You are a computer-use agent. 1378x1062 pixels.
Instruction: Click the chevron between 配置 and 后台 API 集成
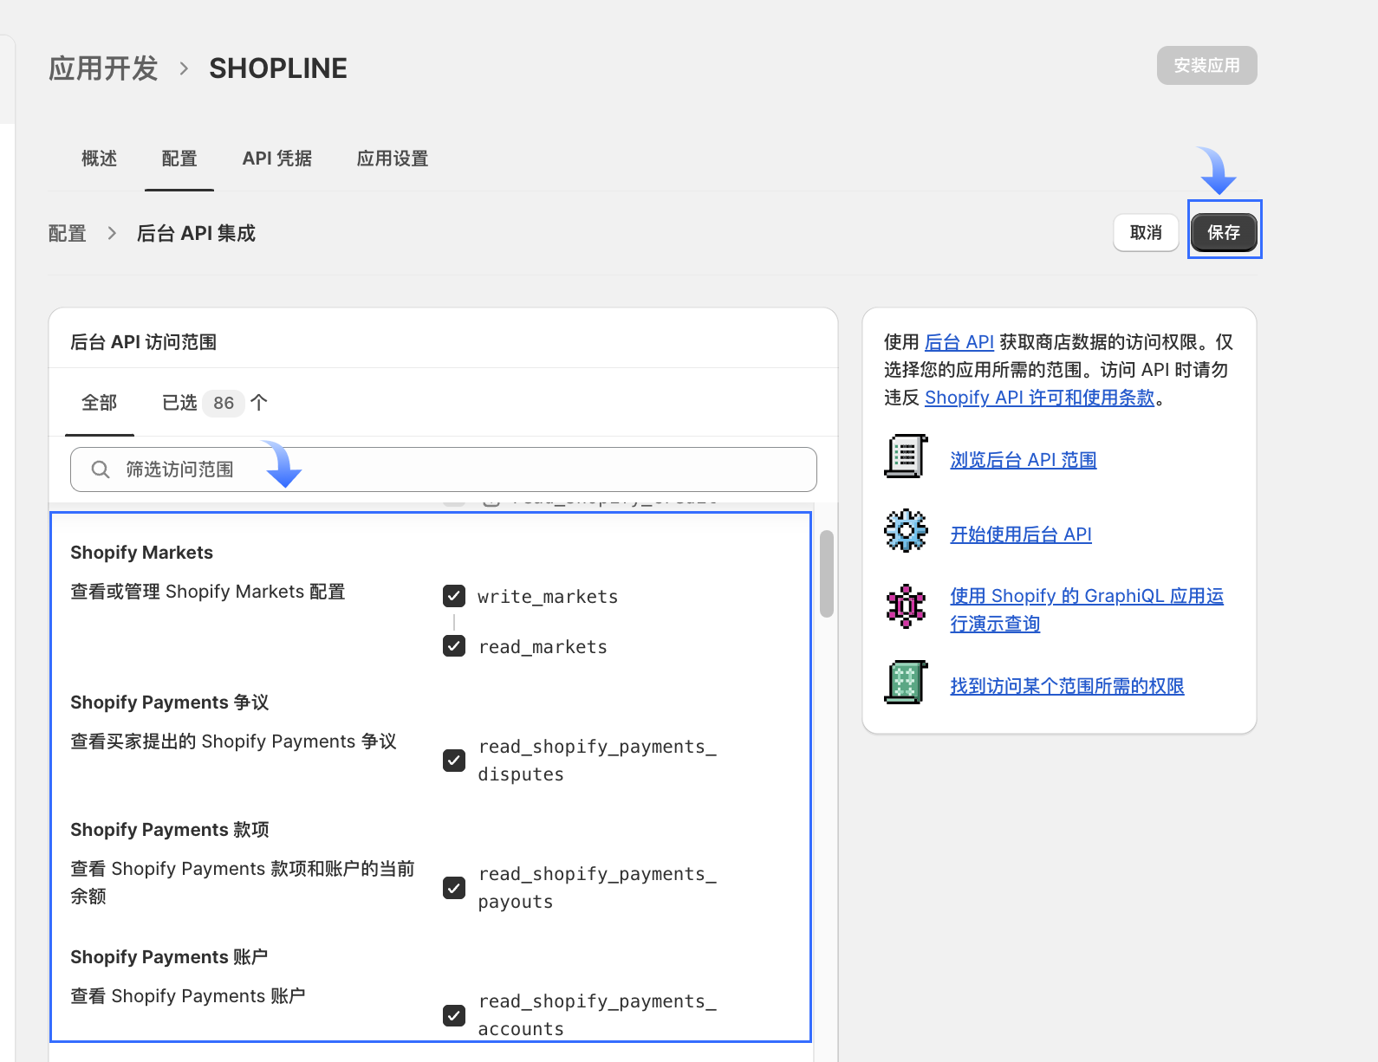(x=112, y=233)
